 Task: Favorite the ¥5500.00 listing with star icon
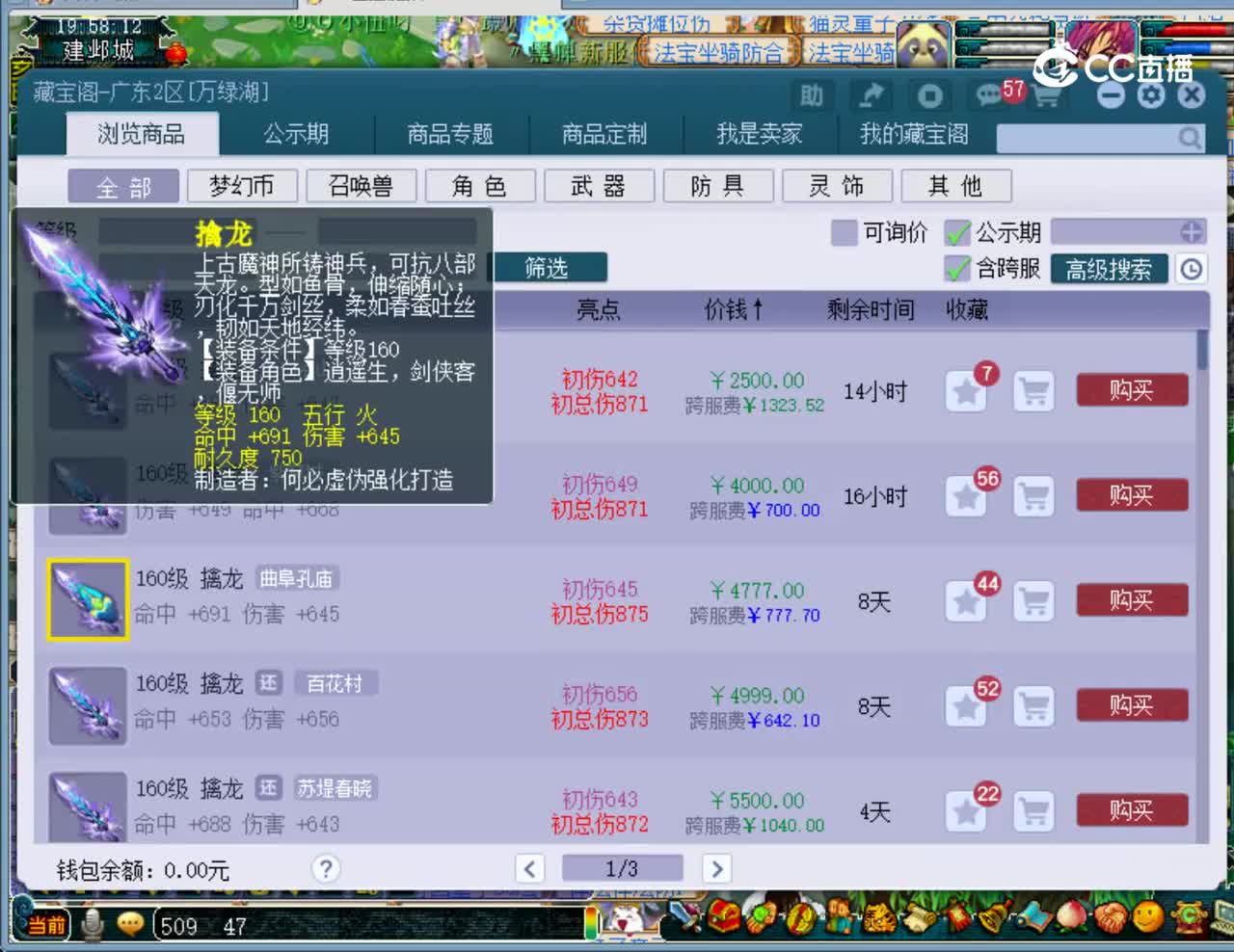point(966,812)
